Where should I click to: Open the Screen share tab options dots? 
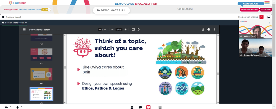(26, 23)
